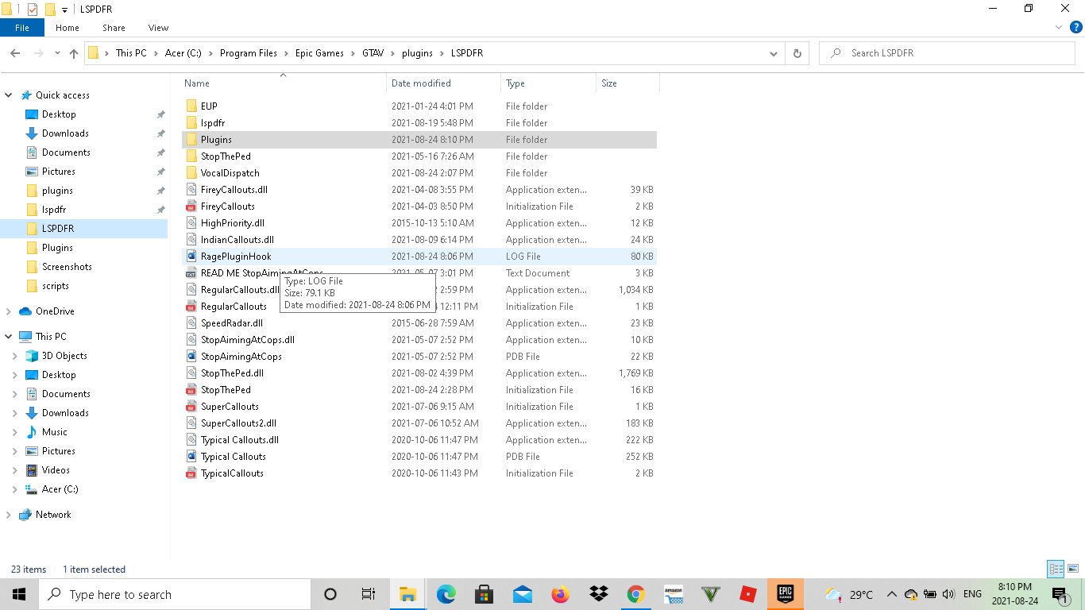1085x610 pixels.
Task: Expand the ribbon with the chevron
Action: pyautogui.click(x=1059, y=27)
